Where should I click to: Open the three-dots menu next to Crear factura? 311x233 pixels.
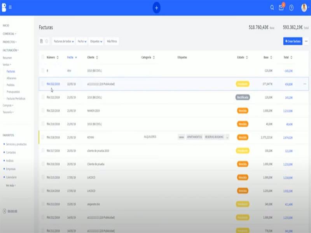306,41
